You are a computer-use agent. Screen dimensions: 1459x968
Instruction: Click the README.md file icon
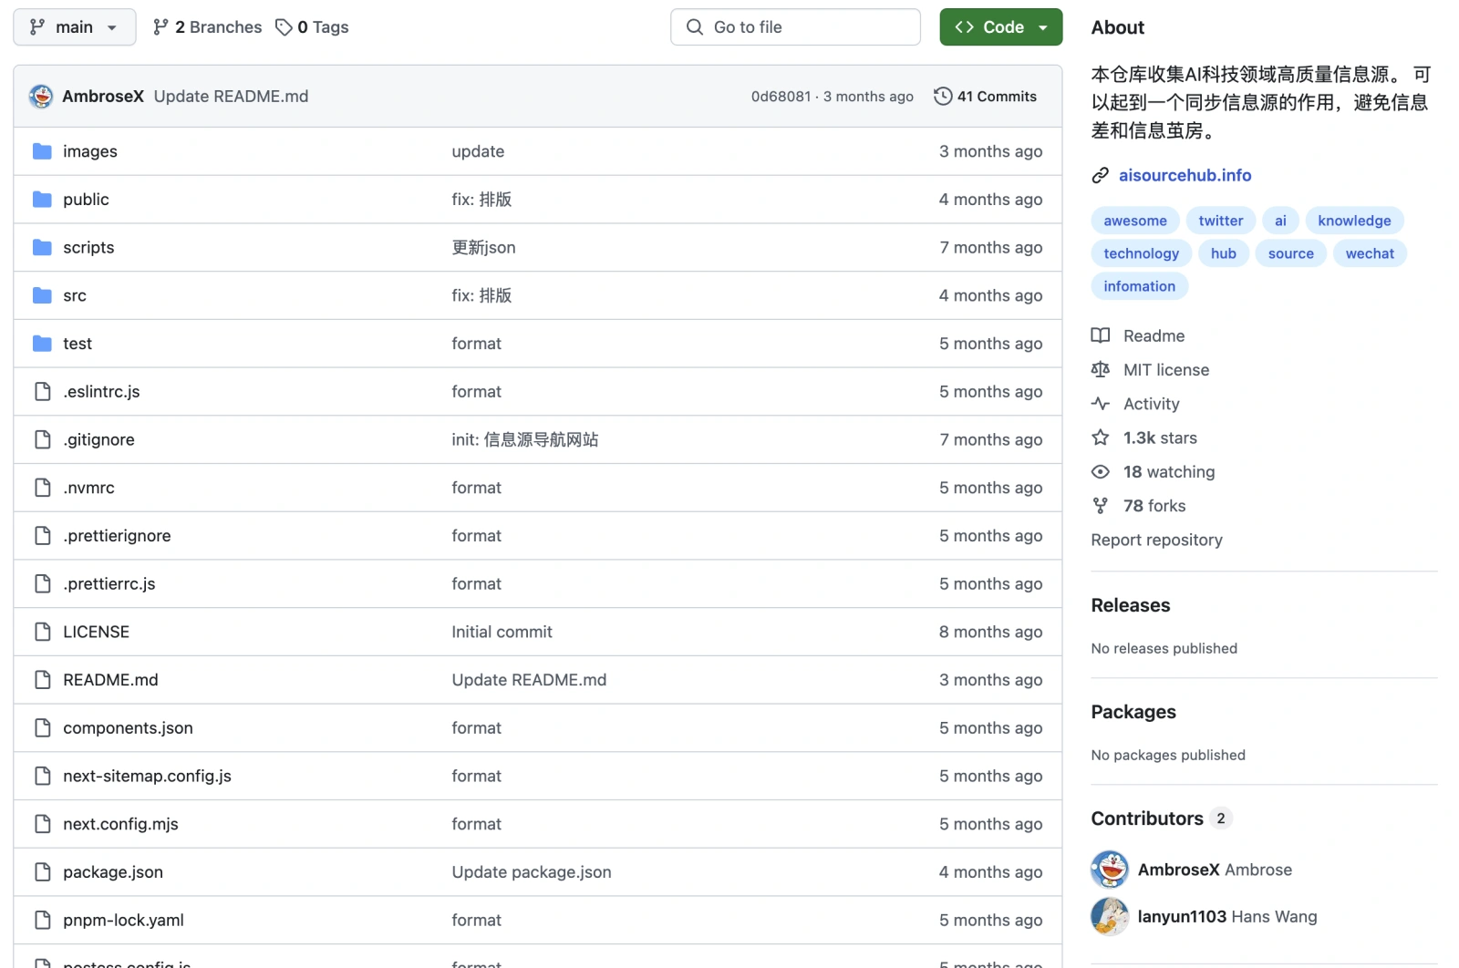pos(42,680)
